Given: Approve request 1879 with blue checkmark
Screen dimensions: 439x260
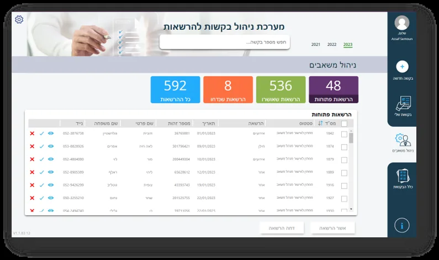Looking at the screenshot, I should coord(42,159).
